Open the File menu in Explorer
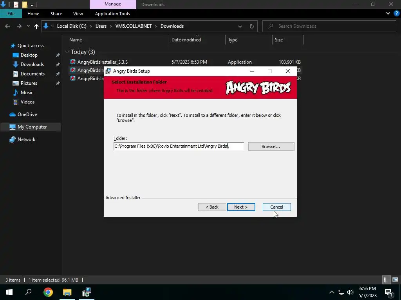 point(11,14)
